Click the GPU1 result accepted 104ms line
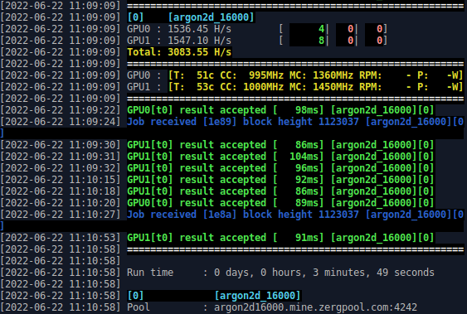Image resolution: width=467 pixels, height=314 pixels. [x=280, y=157]
